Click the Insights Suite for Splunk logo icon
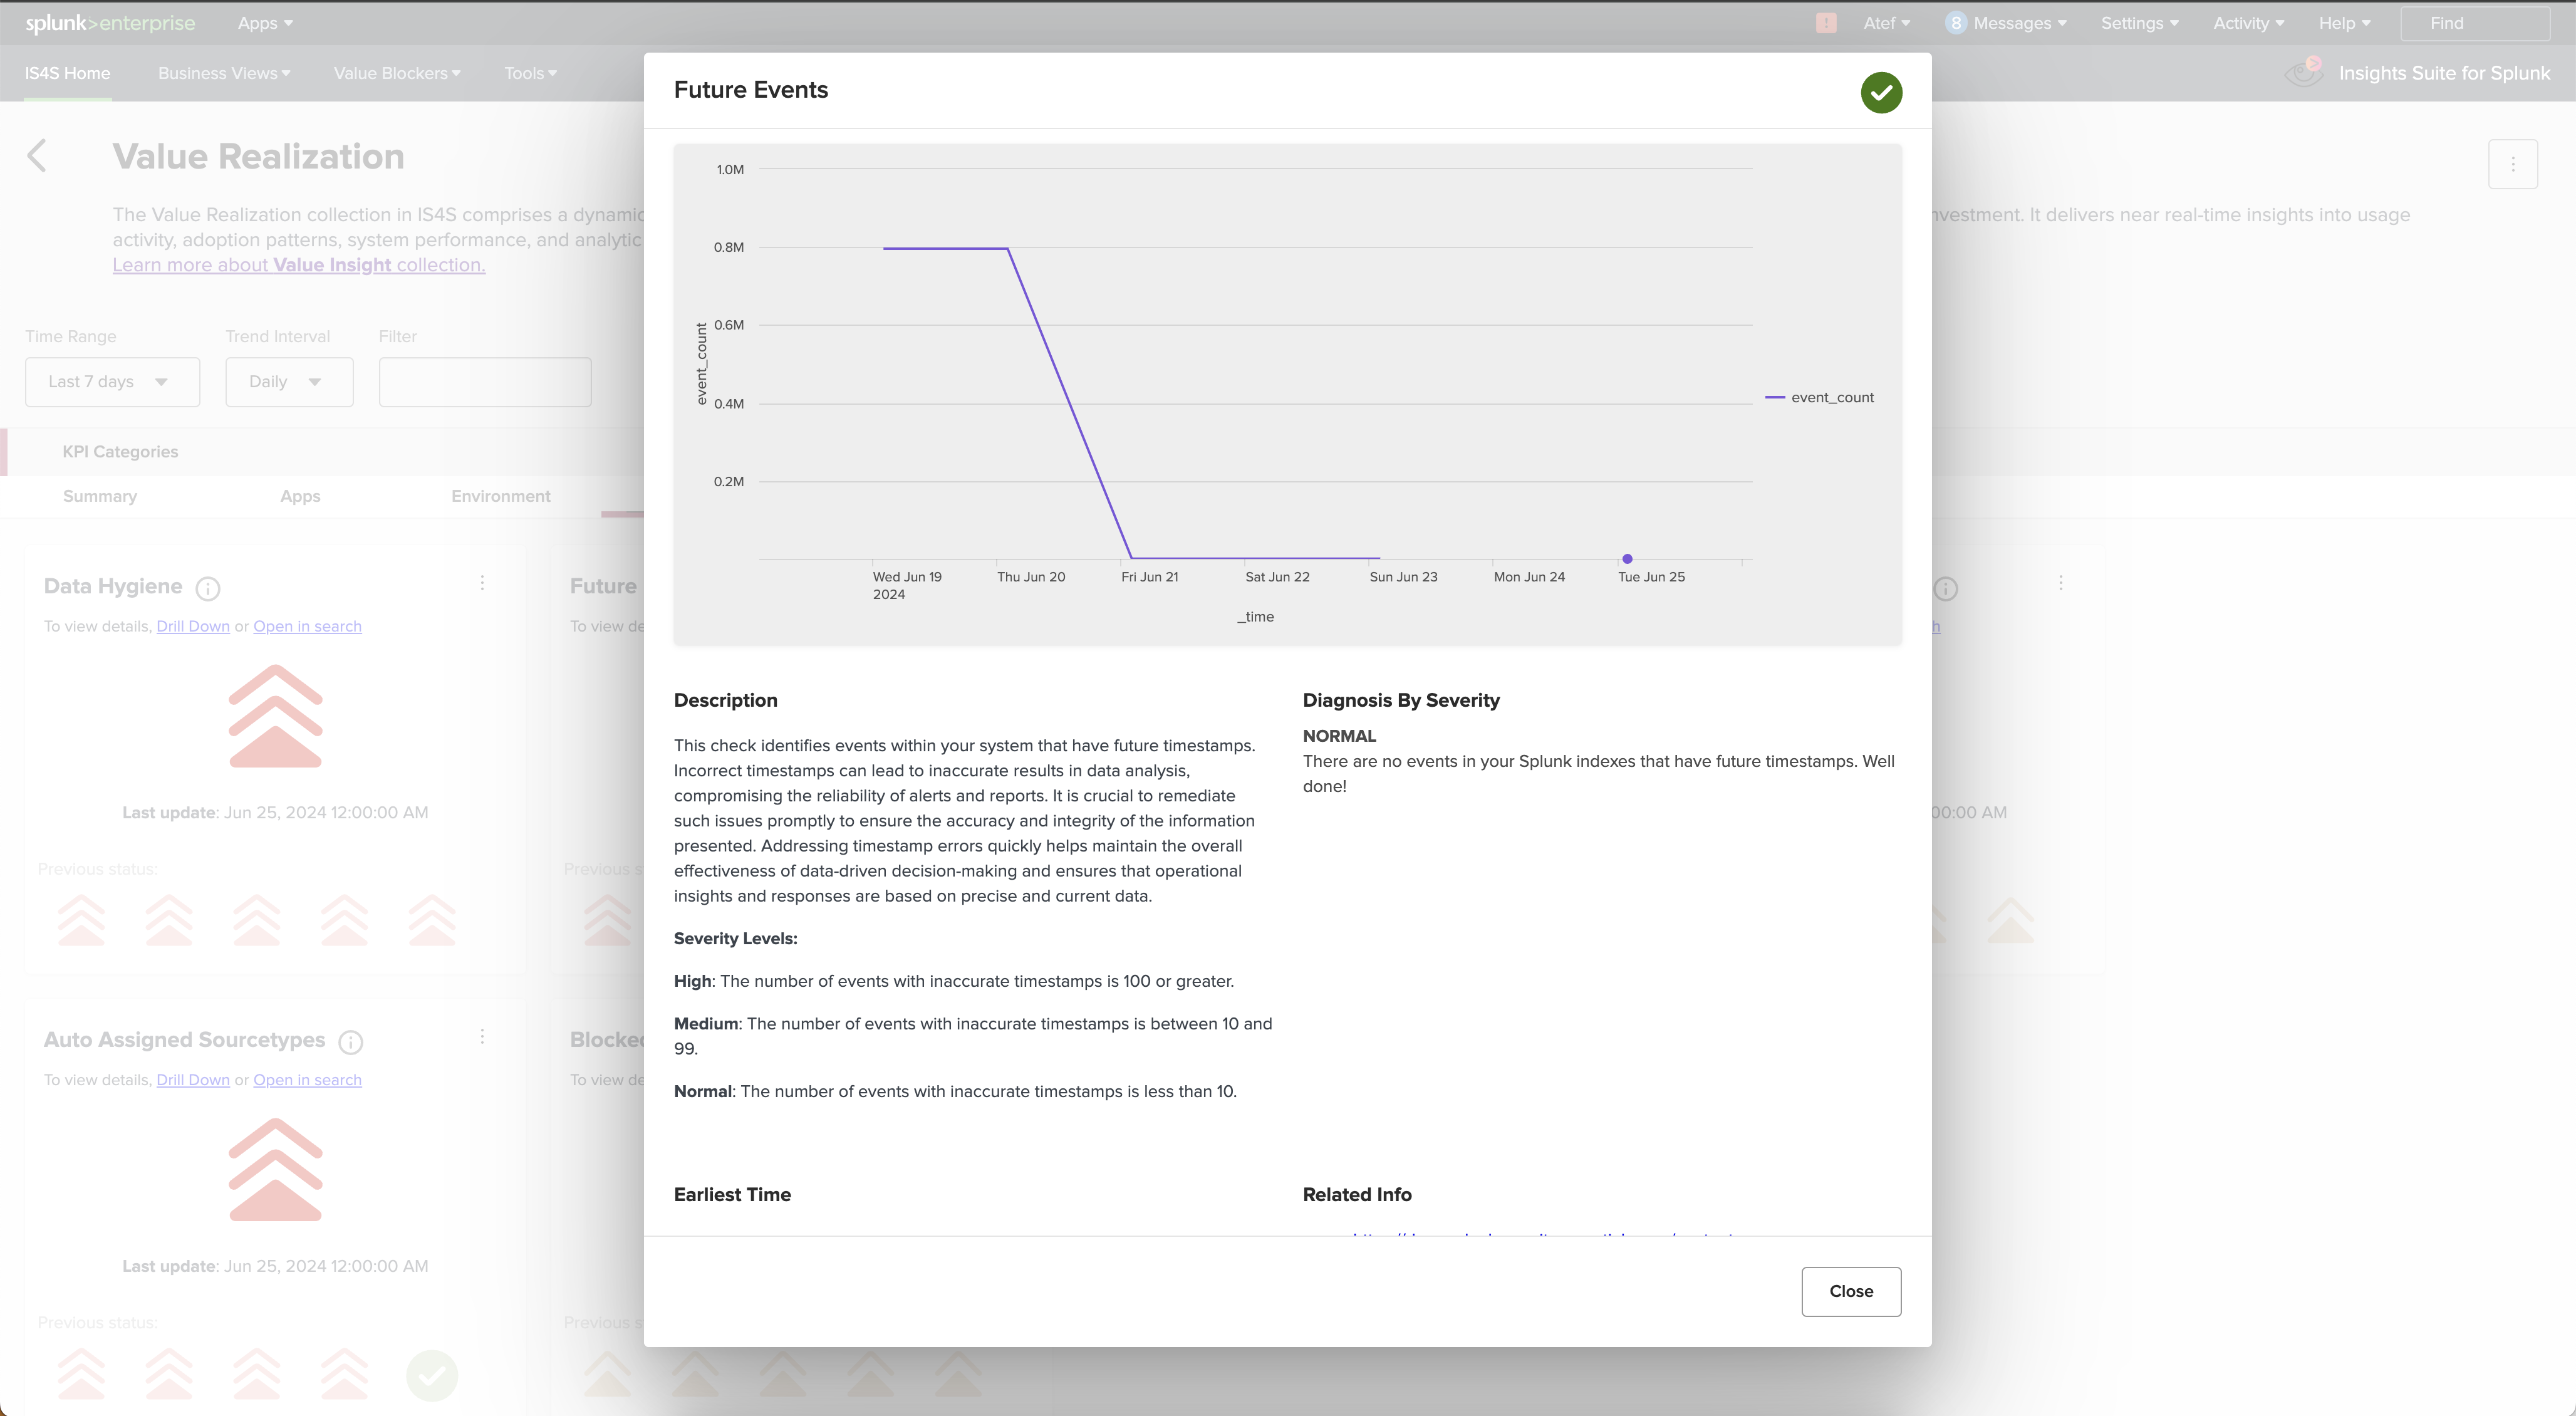 pyautogui.click(x=2304, y=72)
